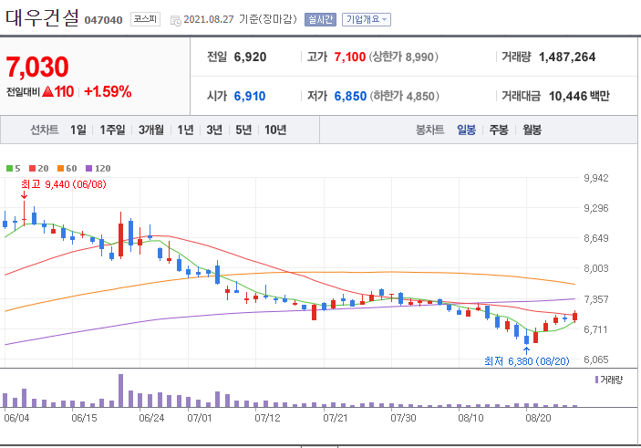Image resolution: width=641 pixels, height=448 pixels.
Task: Click the tallest volume bar in the chart
Action: click(x=120, y=391)
